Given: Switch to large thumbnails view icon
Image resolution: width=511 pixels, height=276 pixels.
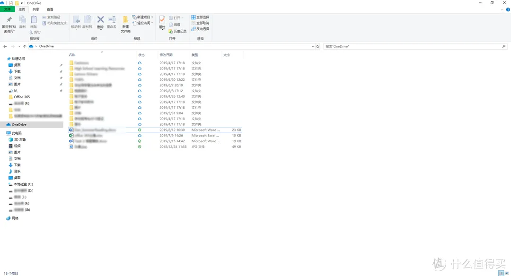Looking at the screenshot, I should point(507,273).
